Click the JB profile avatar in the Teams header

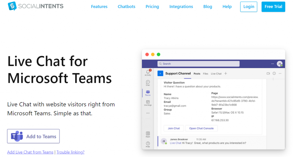pos(280,64)
